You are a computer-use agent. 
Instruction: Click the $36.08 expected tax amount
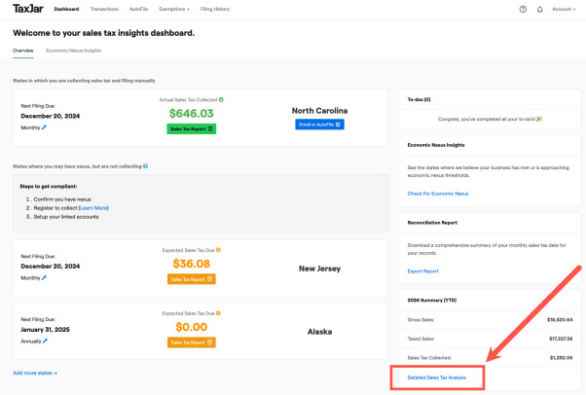coord(192,264)
